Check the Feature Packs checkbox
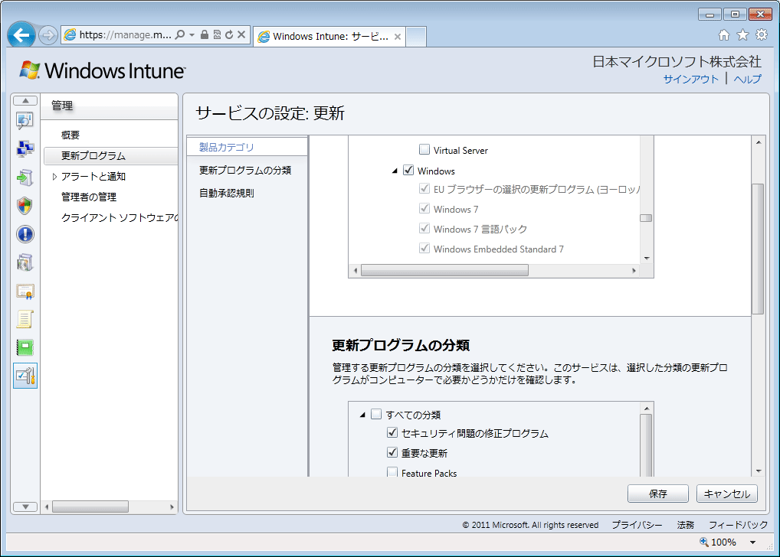780x557 pixels. click(392, 472)
